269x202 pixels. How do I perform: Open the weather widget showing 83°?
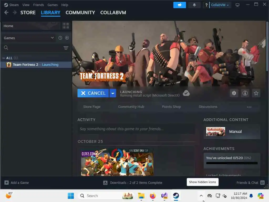[x=9, y=195]
